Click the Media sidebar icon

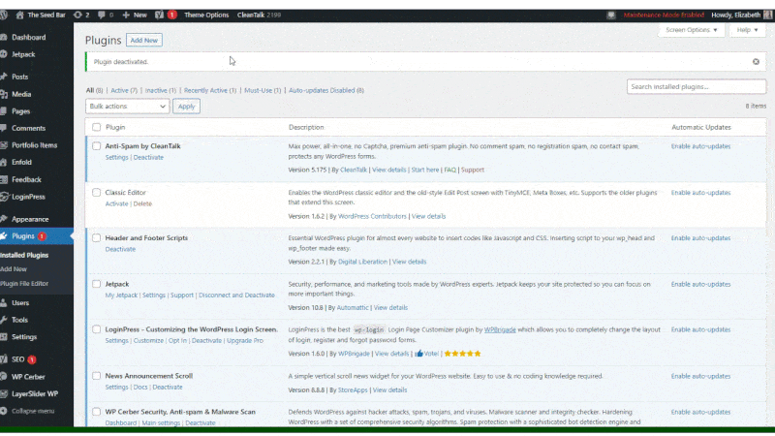[x=4, y=94]
